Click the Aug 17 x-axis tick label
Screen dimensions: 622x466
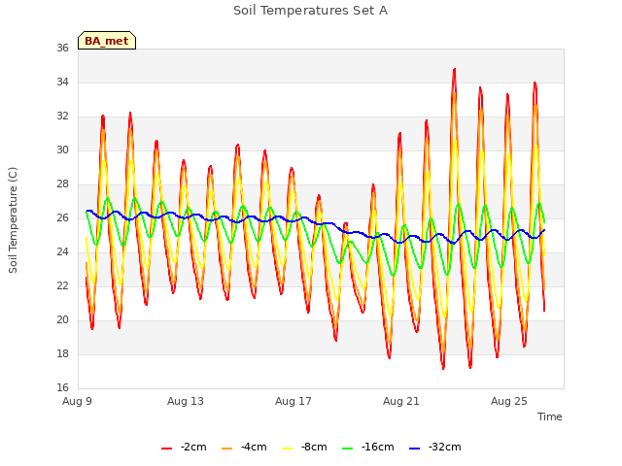[x=294, y=401]
